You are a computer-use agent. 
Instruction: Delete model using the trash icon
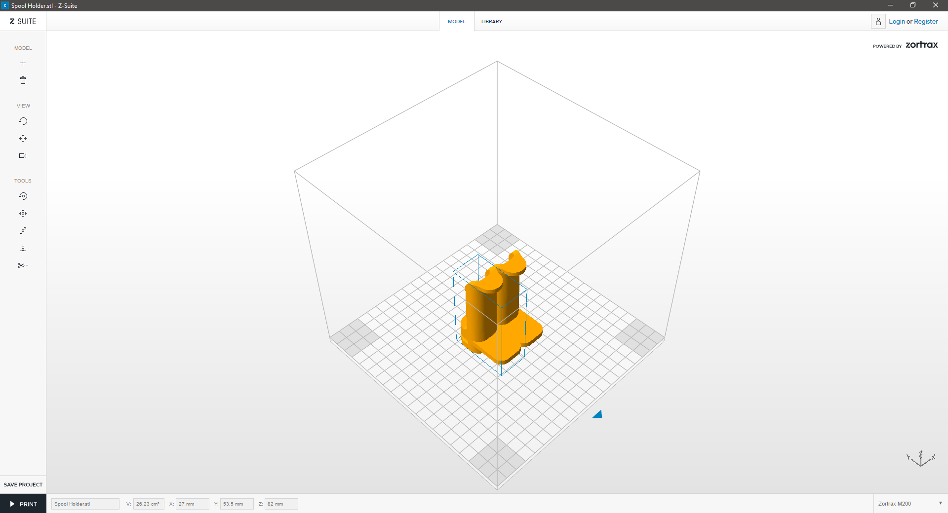(x=23, y=80)
